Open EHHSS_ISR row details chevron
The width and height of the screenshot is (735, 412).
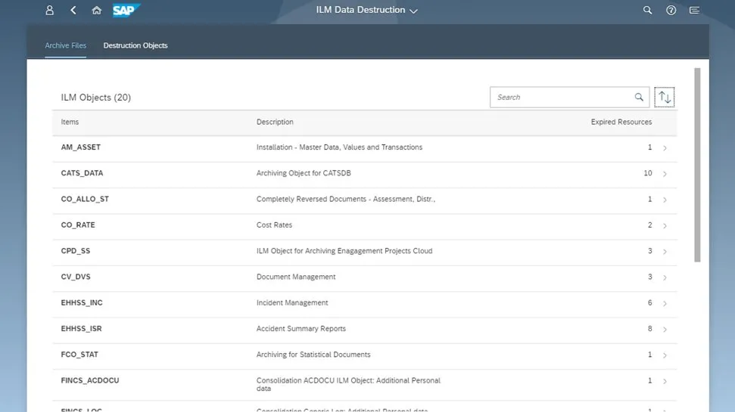[x=665, y=330]
